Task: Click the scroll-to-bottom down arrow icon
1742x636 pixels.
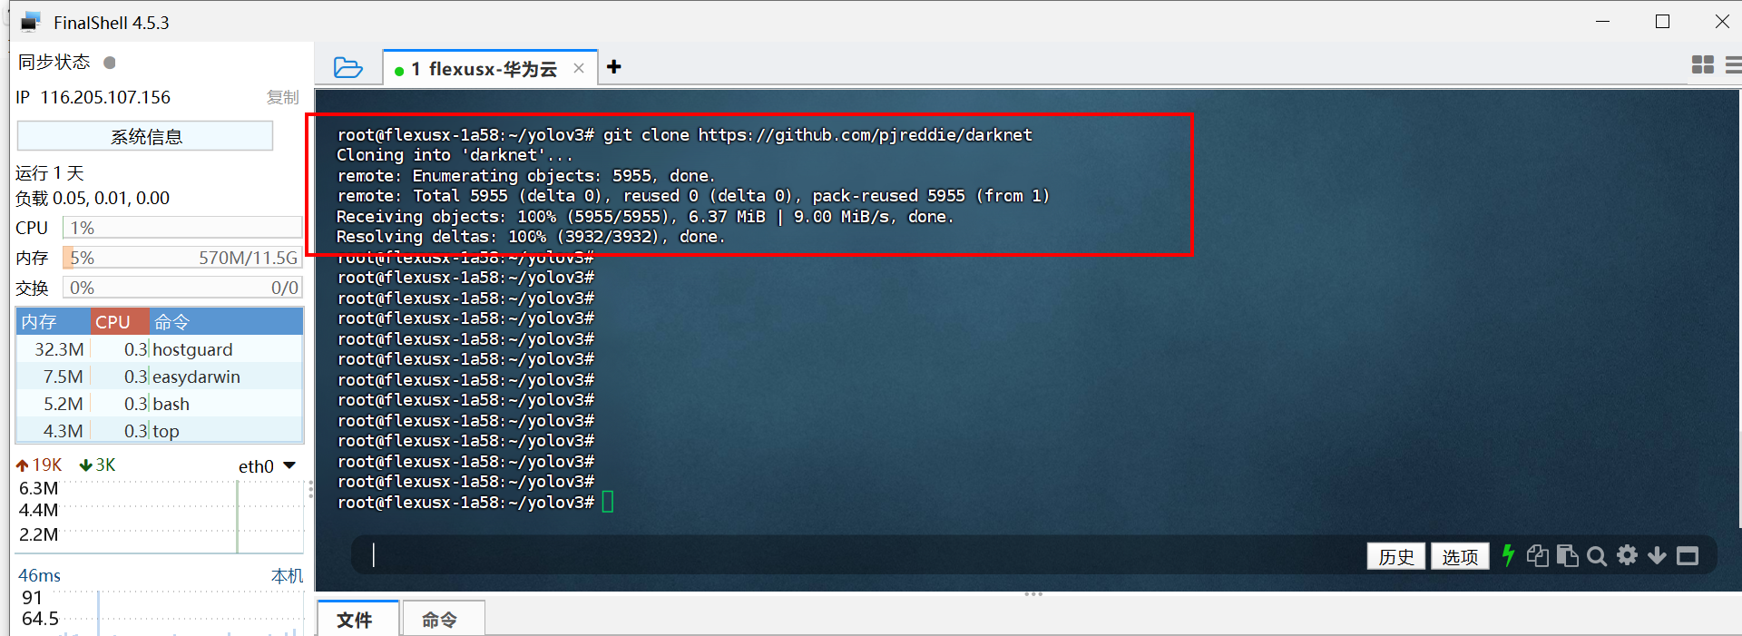Action: click(x=1657, y=555)
